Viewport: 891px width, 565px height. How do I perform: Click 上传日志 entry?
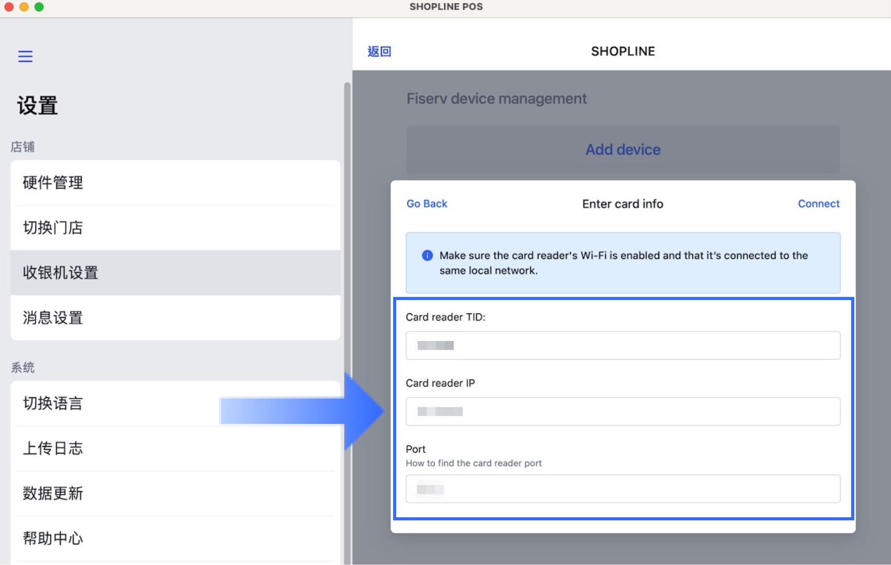click(x=176, y=449)
